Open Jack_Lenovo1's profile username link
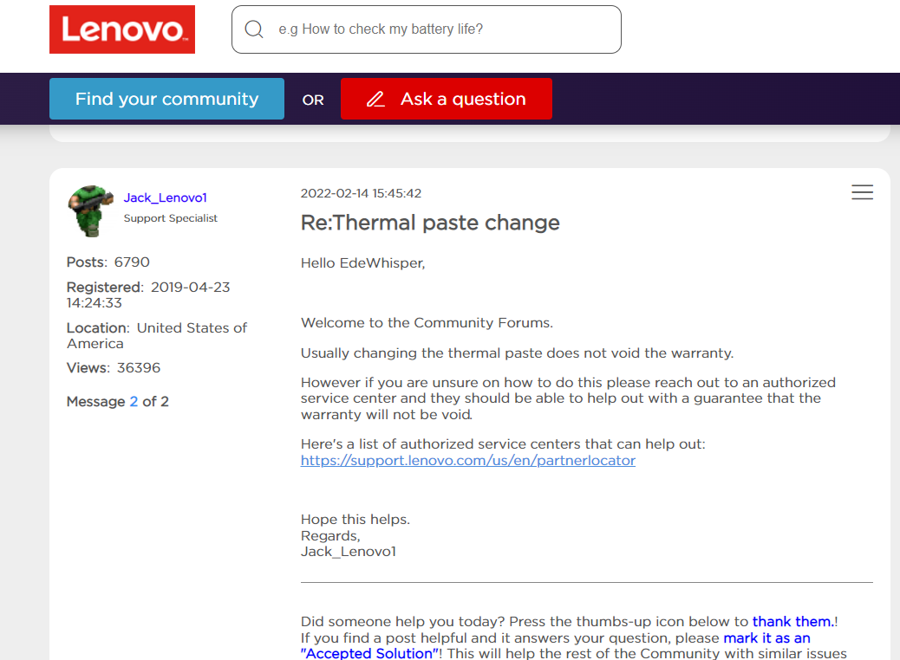The height and width of the screenshot is (660, 900). point(165,197)
